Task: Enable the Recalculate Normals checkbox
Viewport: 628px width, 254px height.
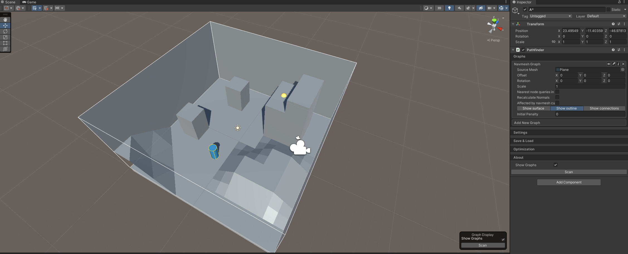Action: pos(557,97)
